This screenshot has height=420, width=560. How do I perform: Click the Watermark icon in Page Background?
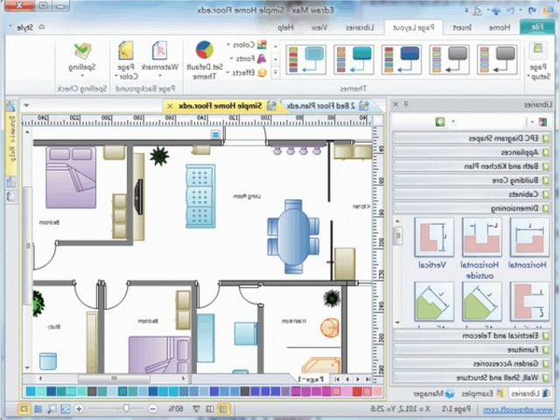pyautogui.click(x=159, y=52)
